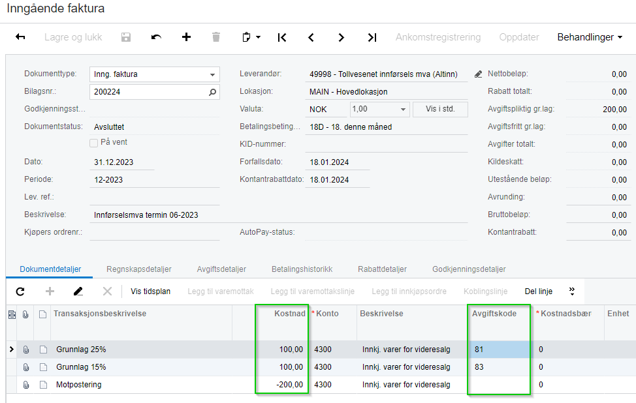The height and width of the screenshot is (403, 636).
Task: Switch to the Regnskapsdetaljer tab
Action: point(138,269)
